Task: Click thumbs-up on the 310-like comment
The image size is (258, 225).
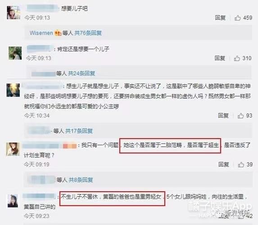Action: pyautogui.click(x=237, y=58)
